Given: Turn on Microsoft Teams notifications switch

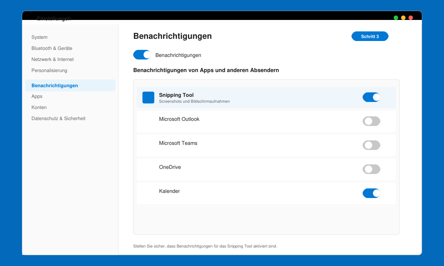Looking at the screenshot, I should tap(371, 145).
